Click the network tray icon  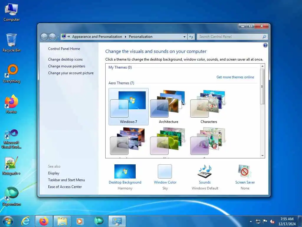(258, 221)
